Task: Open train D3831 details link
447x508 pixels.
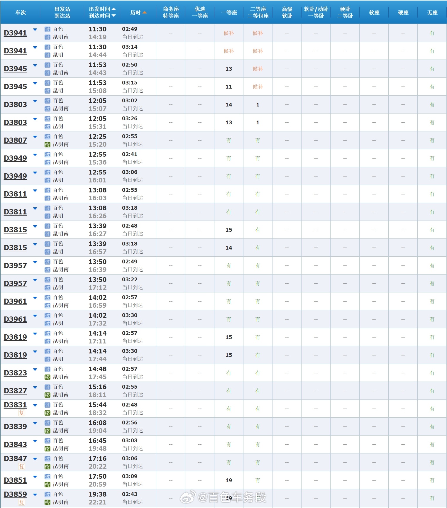Action: [15, 405]
